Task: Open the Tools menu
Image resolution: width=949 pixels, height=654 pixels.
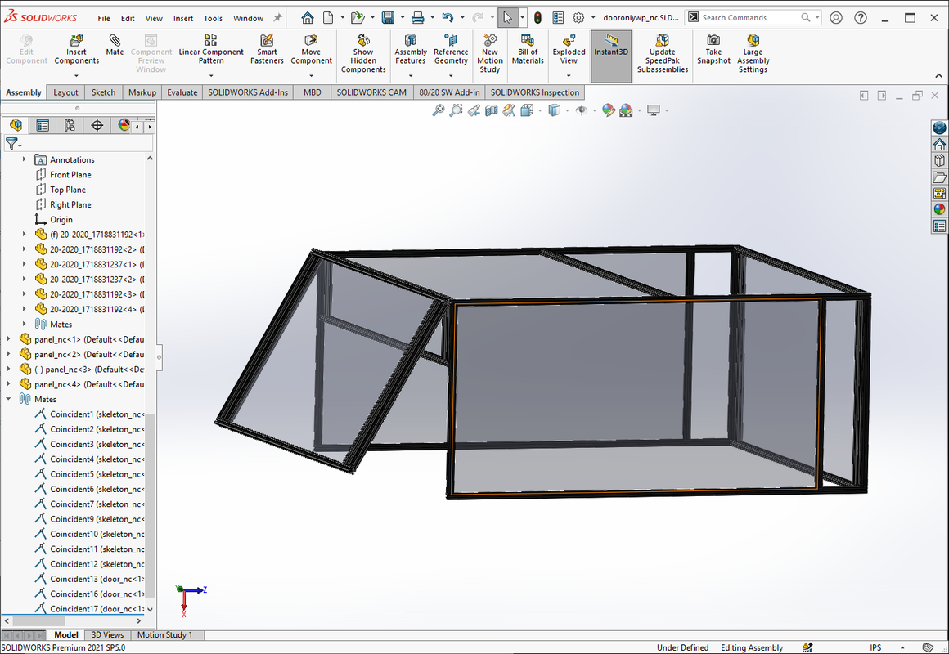Action: click(x=213, y=18)
